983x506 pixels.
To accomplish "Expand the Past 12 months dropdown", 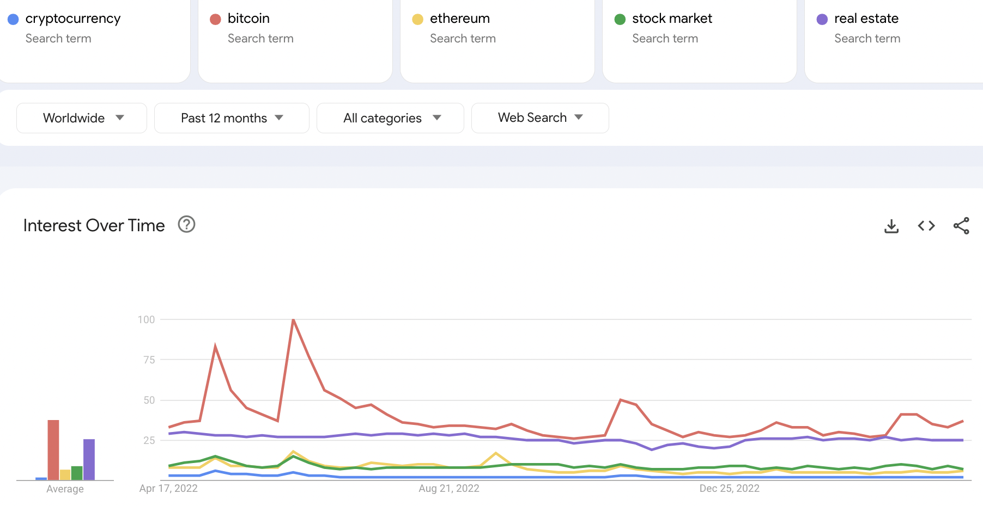I will (232, 118).
